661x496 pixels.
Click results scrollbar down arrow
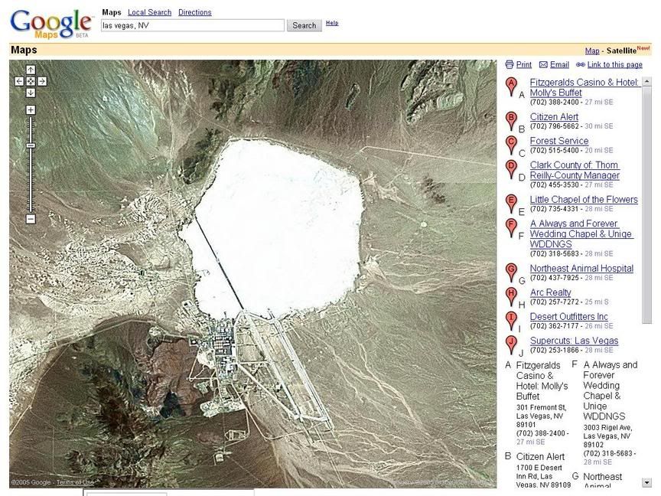646,482
